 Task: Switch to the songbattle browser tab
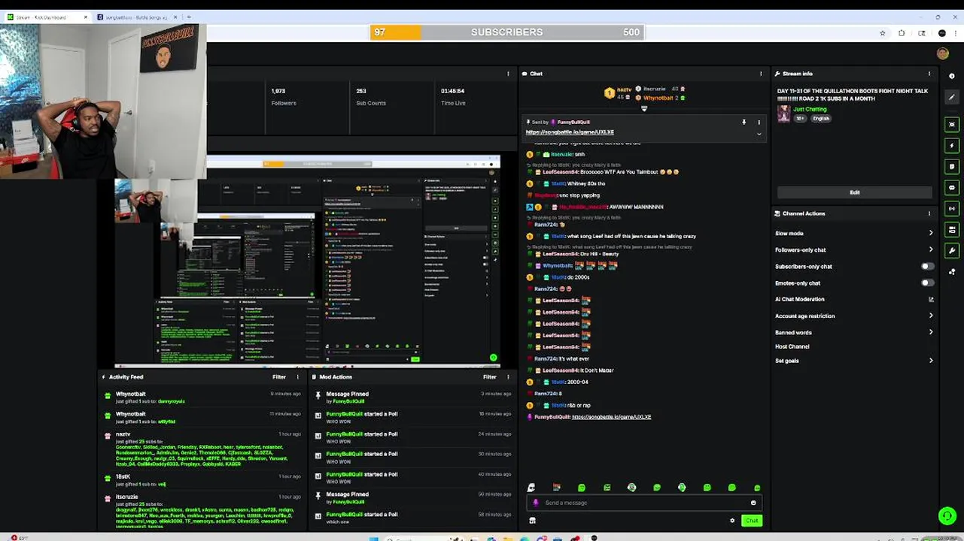136,17
